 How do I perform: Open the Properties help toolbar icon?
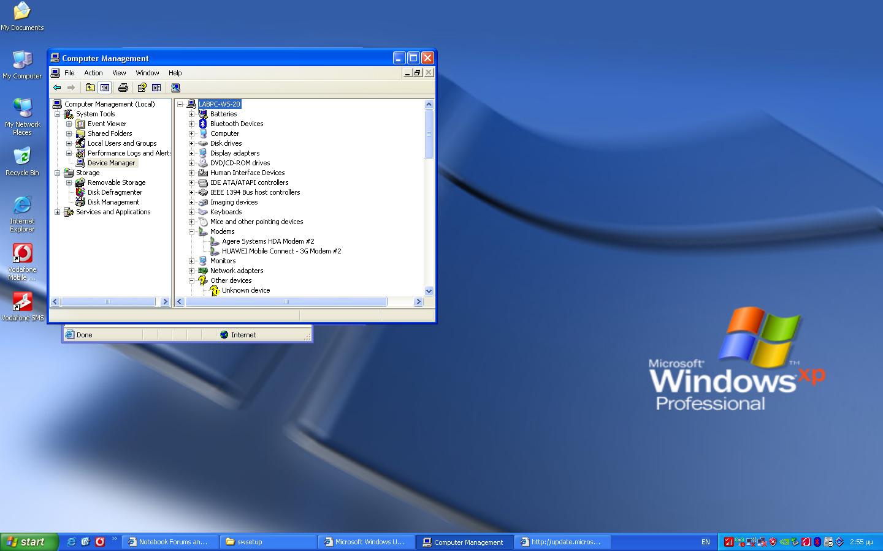[x=142, y=88]
